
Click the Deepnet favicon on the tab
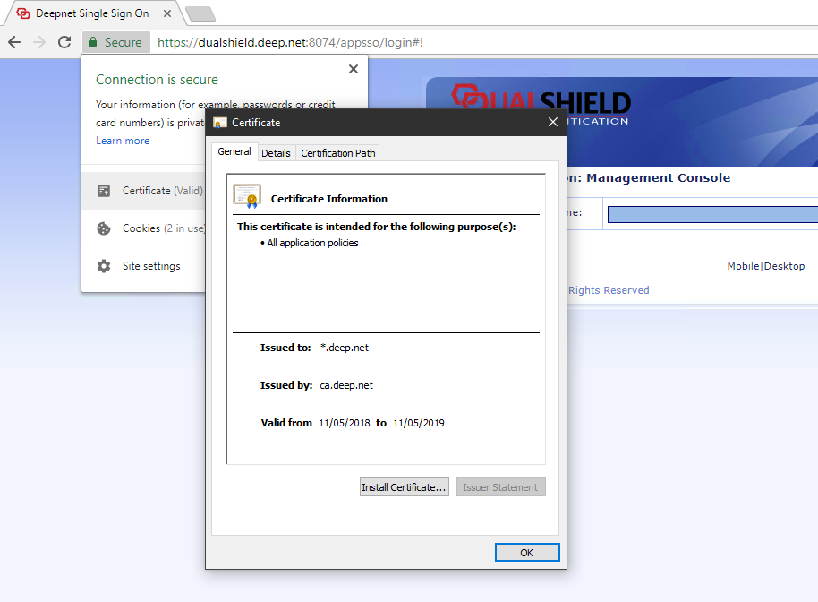pyautogui.click(x=23, y=13)
